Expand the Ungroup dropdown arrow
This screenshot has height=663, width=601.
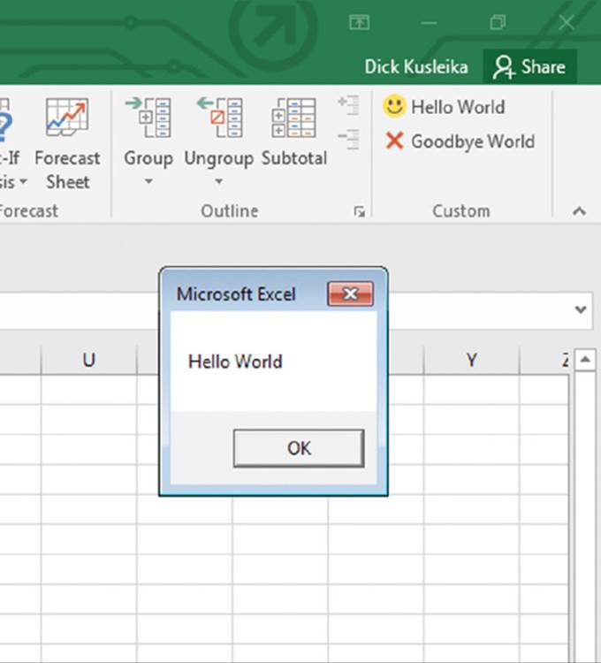[218, 182]
